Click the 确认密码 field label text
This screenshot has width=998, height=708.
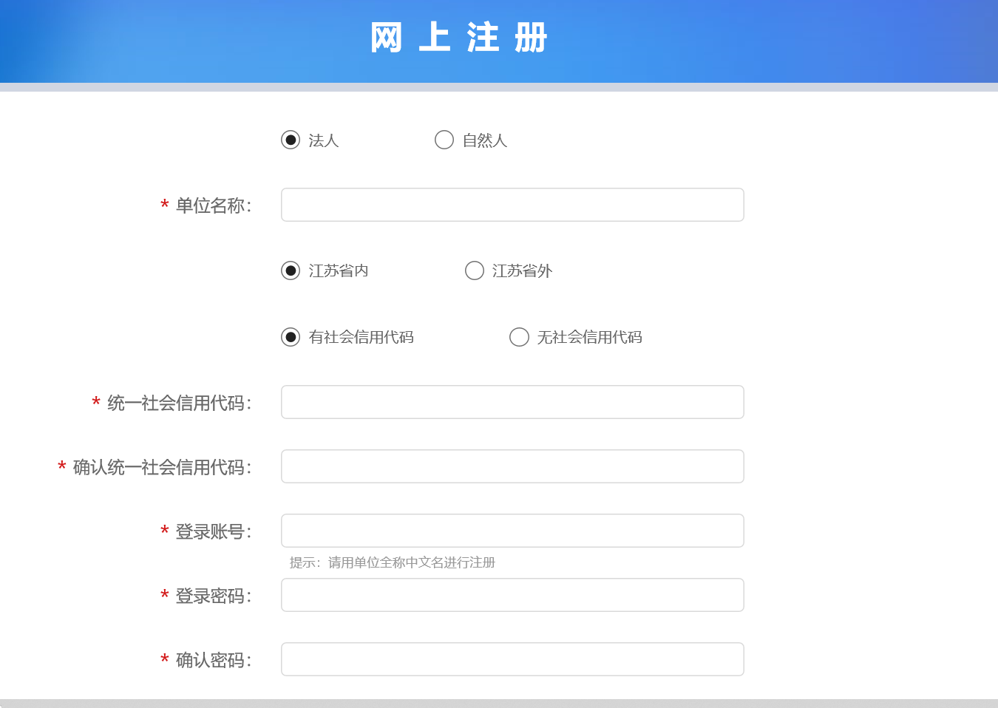[213, 660]
